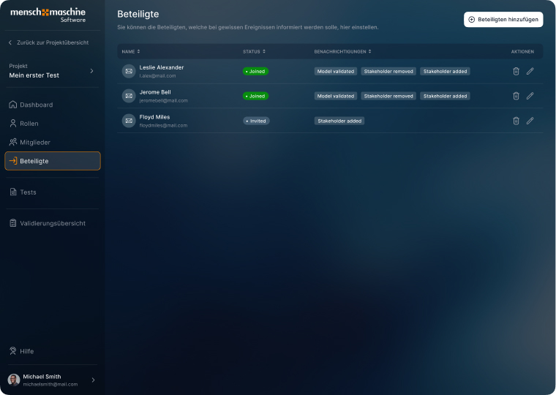Click Michael Smith's profile photo
Image resolution: width=556 pixels, height=395 pixels.
14,380
